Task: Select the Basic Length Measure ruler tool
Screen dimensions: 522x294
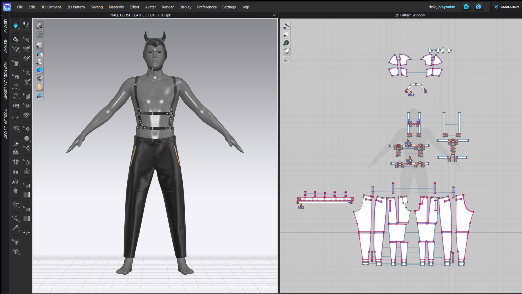Action: pyautogui.click(x=16, y=228)
